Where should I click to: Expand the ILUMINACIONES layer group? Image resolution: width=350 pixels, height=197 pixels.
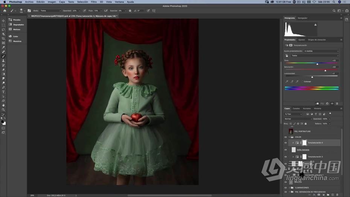(289, 188)
